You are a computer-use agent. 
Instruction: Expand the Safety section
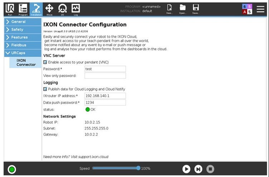pos(23,29)
